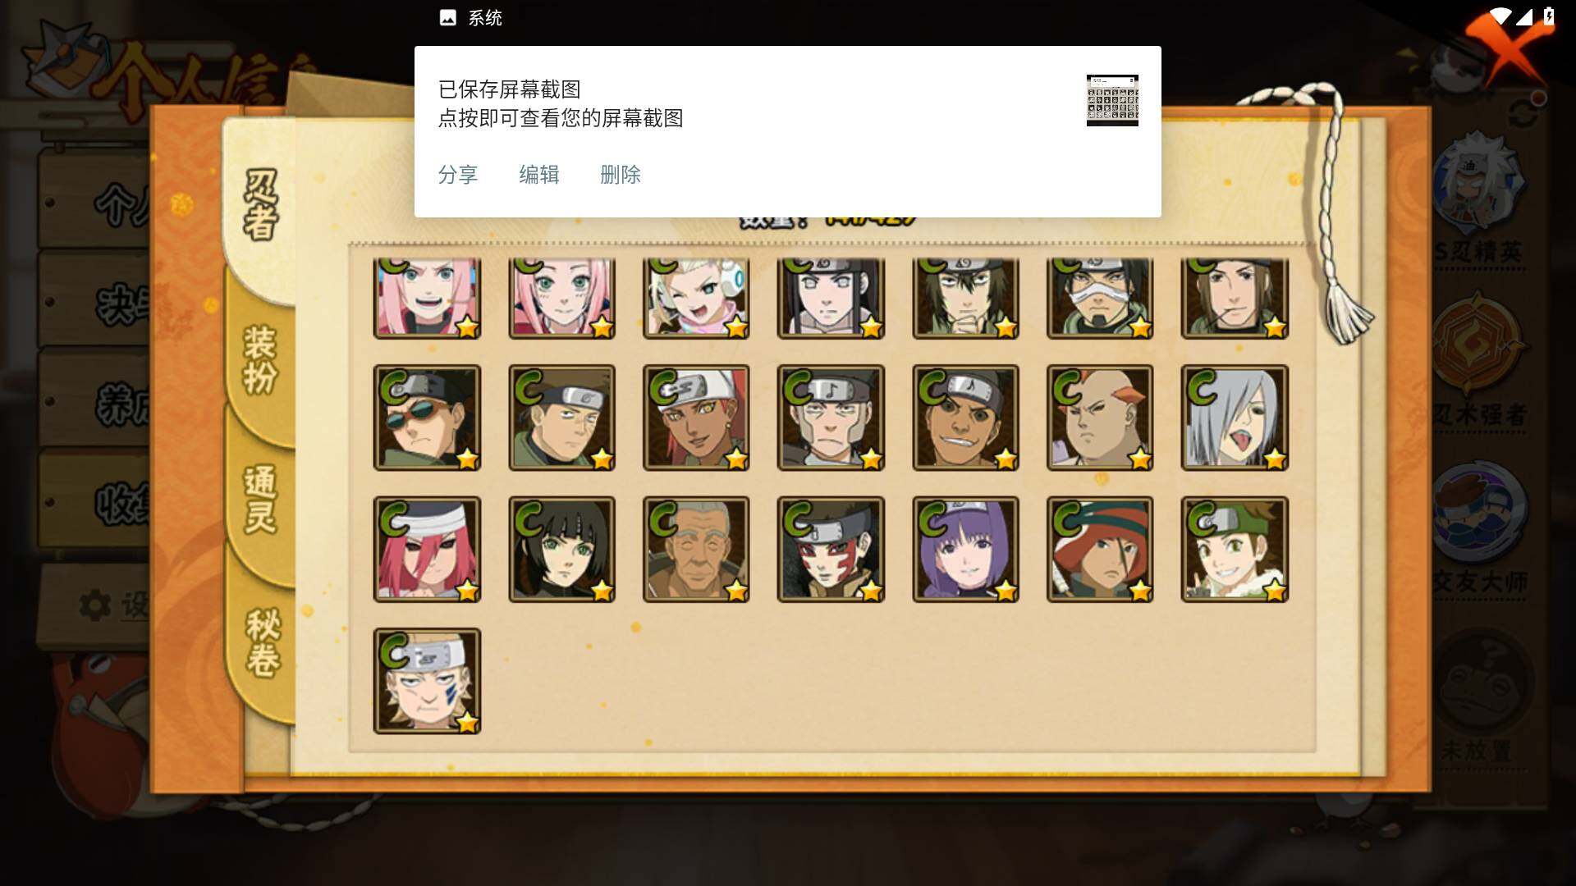Pick the green-headband smiling ninja portrait
1576x886 pixels.
pos(1235,549)
